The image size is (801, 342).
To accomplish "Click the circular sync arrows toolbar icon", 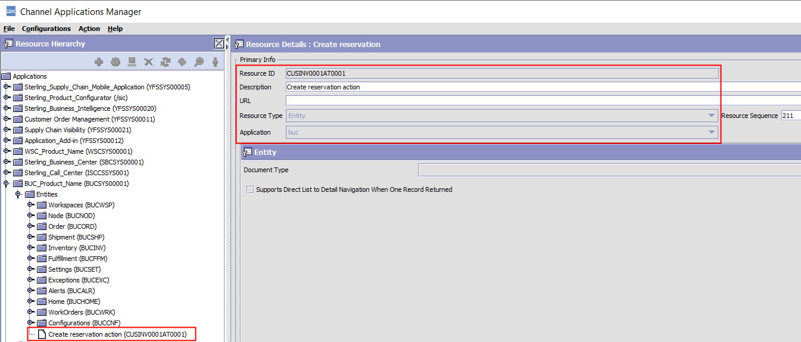I will (182, 62).
